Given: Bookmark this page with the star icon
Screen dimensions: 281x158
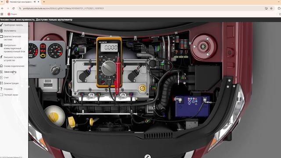Looking at the screenshot, I should [x=271, y=8].
